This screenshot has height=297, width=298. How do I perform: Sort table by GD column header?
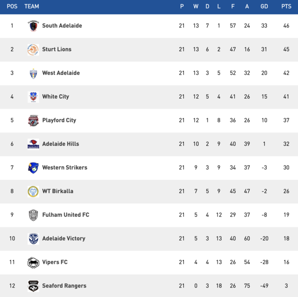coord(264,6)
